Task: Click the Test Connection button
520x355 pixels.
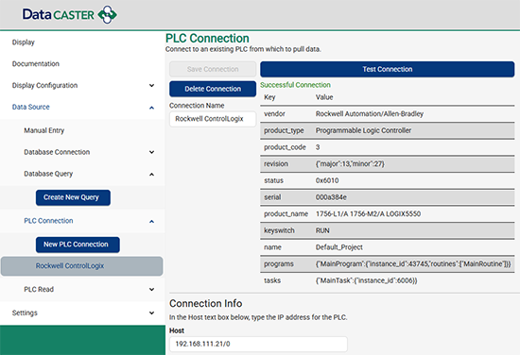Action: tap(388, 69)
